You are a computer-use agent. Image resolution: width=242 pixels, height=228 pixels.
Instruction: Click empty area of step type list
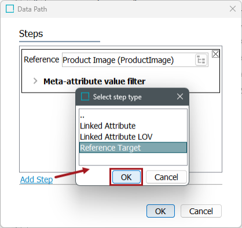point(133,159)
